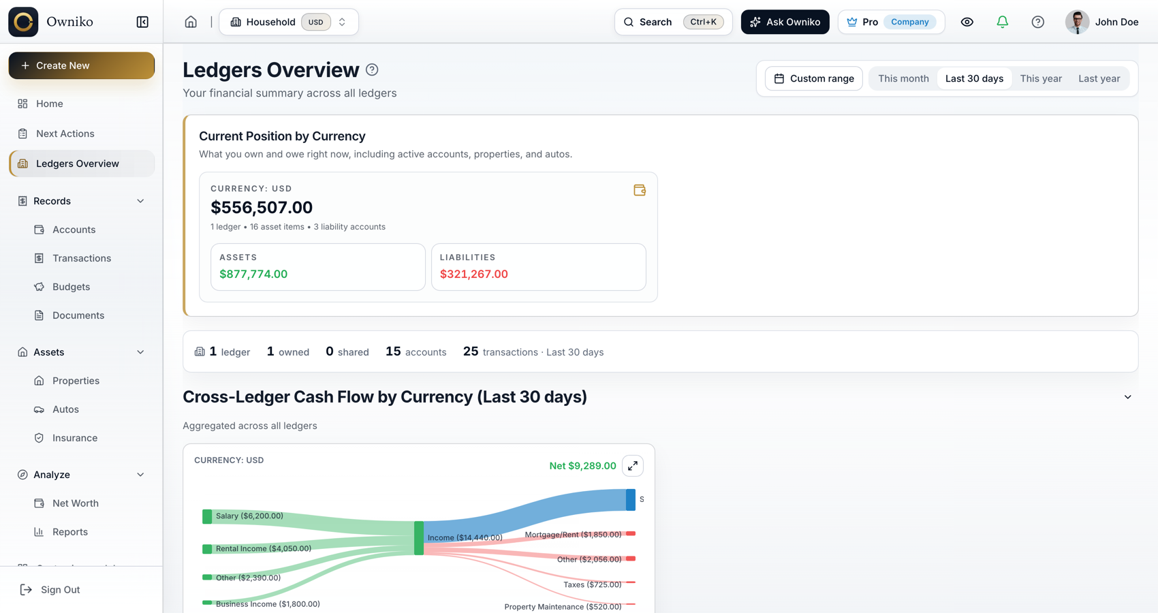The height and width of the screenshot is (613, 1158).
Task: Go to home via breadcrumb house icon
Action: [191, 22]
